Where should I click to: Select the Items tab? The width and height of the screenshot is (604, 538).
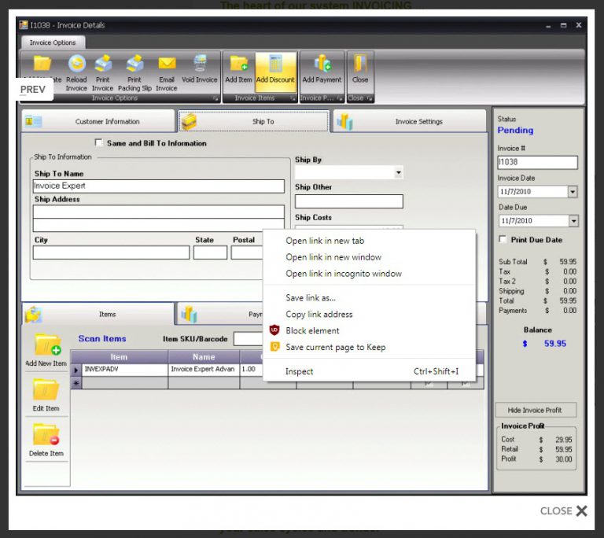[x=98, y=314]
